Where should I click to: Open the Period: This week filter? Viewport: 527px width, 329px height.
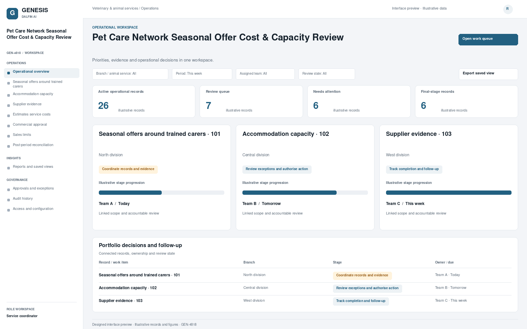point(202,74)
